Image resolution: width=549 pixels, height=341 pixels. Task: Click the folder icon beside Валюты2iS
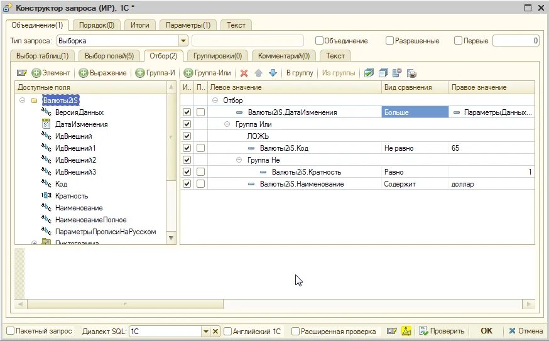click(35, 100)
